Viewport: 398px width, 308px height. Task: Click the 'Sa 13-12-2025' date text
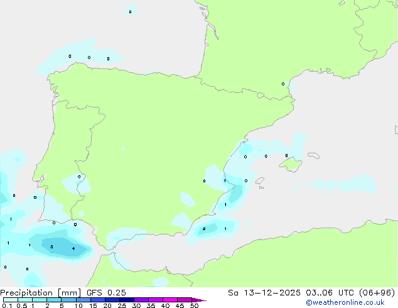(x=264, y=293)
